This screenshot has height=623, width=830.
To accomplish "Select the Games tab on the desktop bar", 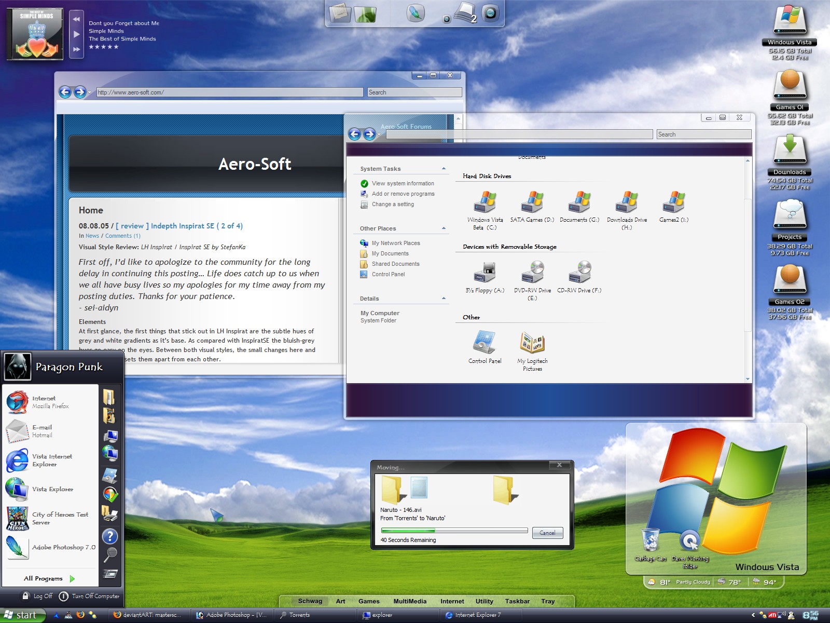I will 369,601.
